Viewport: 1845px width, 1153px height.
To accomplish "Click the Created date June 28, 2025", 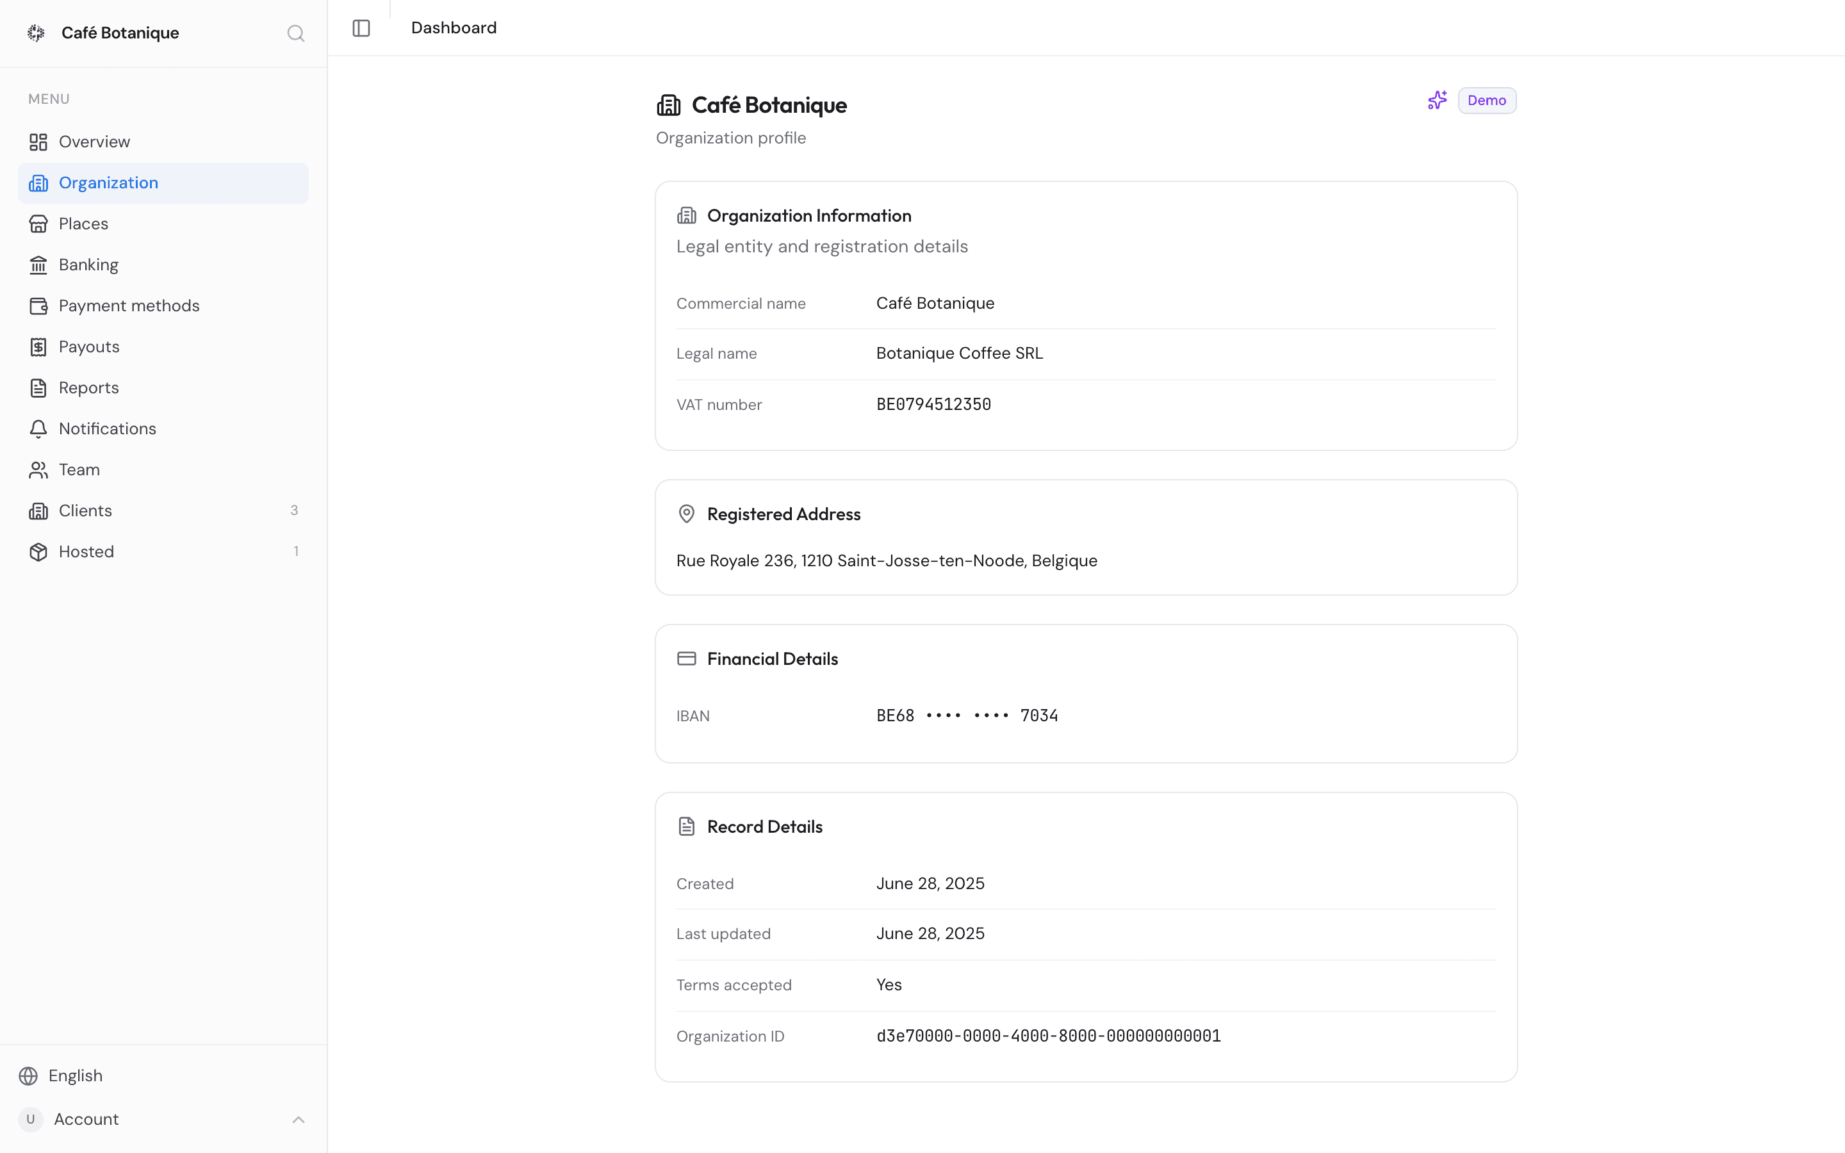I will tap(930, 884).
